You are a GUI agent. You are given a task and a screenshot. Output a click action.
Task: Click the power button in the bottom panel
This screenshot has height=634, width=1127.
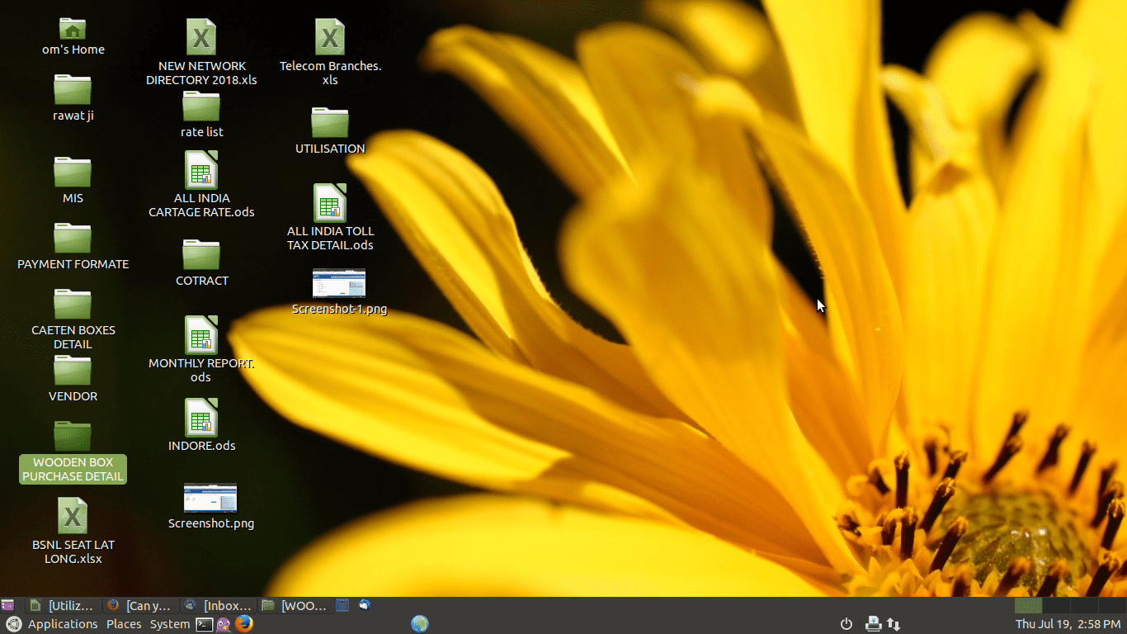(x=846, y=624)
